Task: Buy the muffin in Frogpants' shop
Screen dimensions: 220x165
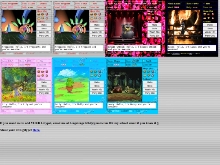Action: click(x=42, y=18)
